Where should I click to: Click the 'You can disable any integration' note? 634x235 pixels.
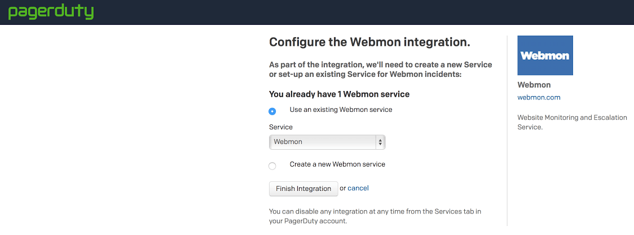click(375, 216)
